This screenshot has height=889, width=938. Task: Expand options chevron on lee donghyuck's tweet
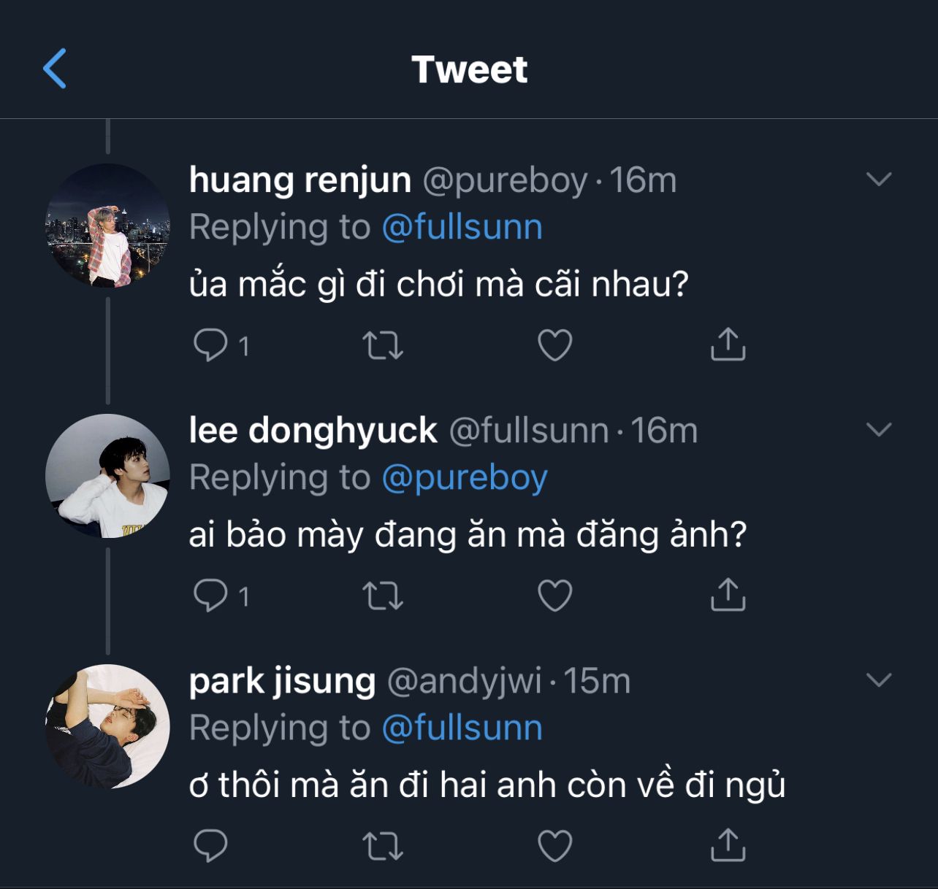click(x=878, y=429)
